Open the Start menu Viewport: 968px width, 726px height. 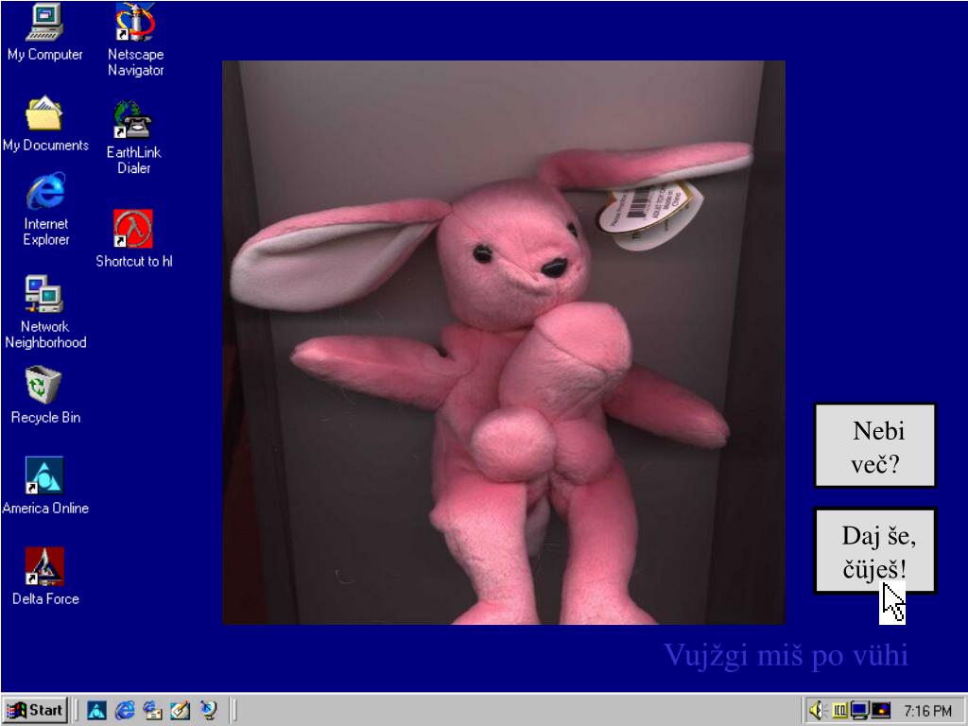click(35, 711)
